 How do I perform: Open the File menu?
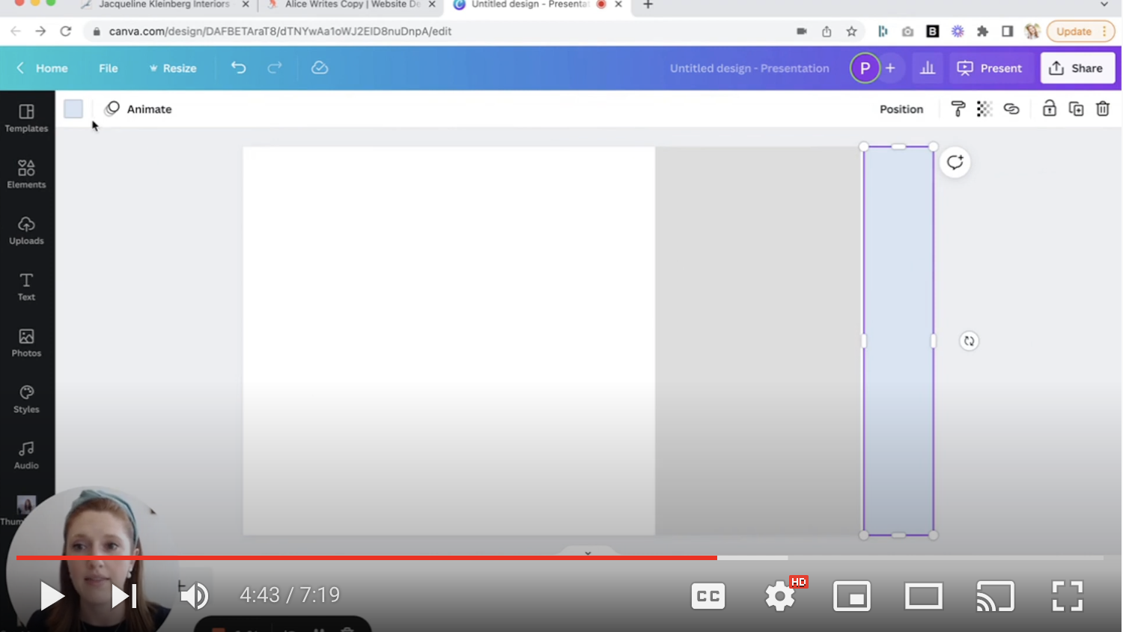[109, 68]
